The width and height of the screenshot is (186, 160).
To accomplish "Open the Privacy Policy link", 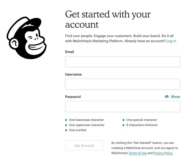I will (163, 153).
